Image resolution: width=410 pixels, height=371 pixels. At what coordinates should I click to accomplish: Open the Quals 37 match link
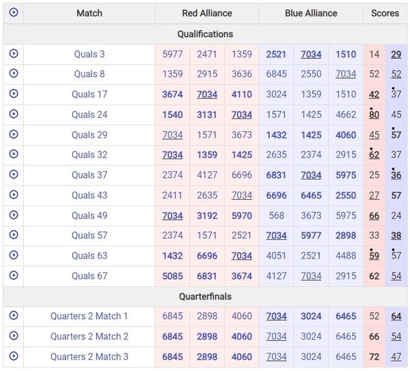tap(90, 175)
